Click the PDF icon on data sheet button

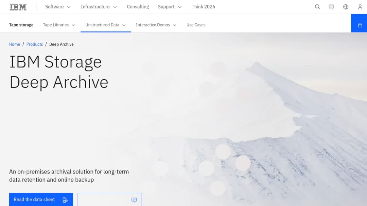click(65, 200)
